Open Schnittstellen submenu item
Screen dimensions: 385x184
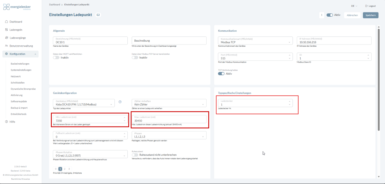click(18, 83)
